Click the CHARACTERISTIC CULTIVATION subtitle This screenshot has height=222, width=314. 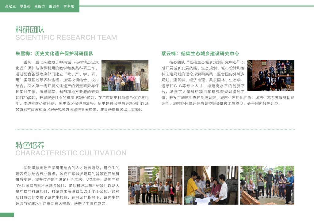point(71,153)
